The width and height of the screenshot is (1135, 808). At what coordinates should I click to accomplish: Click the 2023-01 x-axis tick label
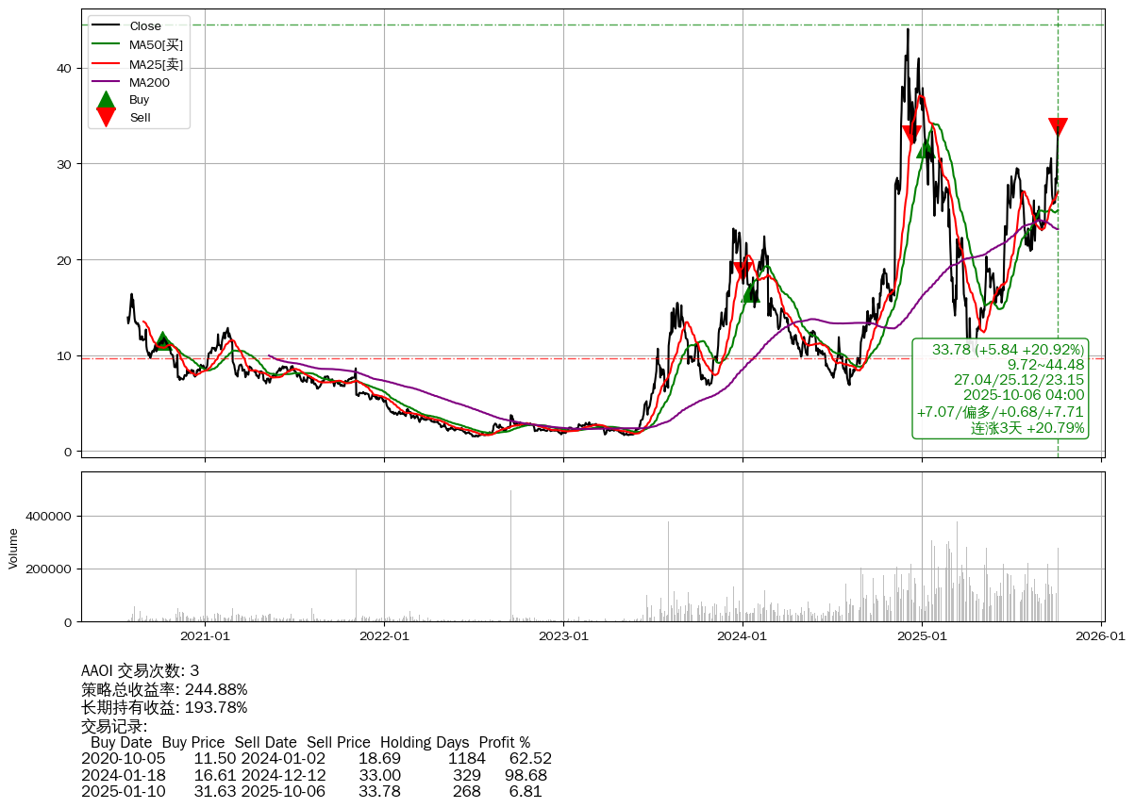[563, 636]
